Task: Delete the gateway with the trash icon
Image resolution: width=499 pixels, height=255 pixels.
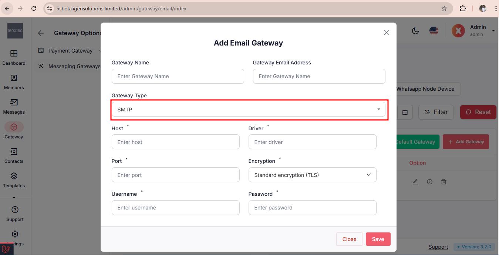Action: [x=444, y=182]
